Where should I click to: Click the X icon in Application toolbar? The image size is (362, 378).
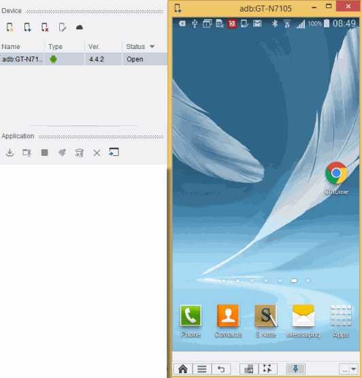[x=97, y=153]
